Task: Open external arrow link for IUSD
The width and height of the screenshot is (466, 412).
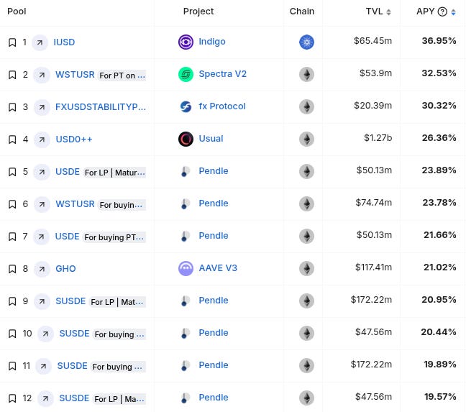Action: tap(40, 42)
